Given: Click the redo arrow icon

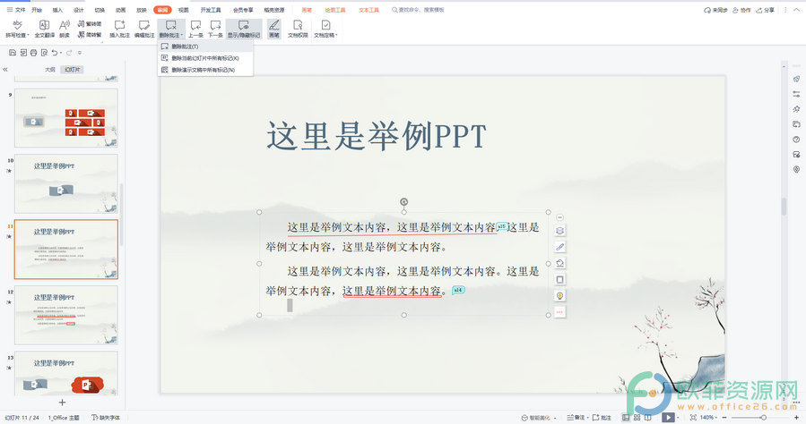Looking at the screenshot, I should click(x=69, y=52).
